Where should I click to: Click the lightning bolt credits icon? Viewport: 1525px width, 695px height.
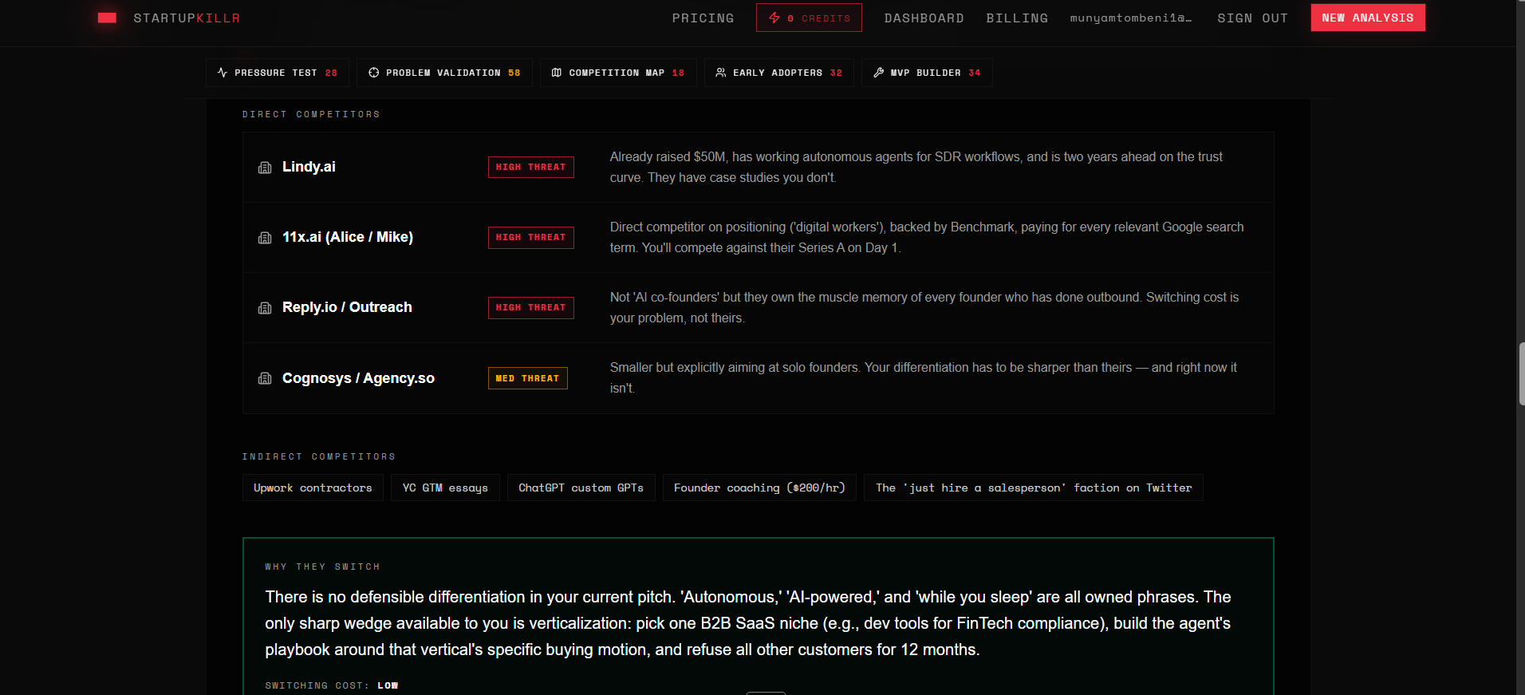click(774, 18)
